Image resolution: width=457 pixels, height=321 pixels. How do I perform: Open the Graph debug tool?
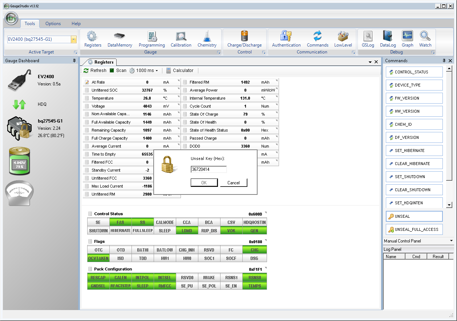click(407, 39)
